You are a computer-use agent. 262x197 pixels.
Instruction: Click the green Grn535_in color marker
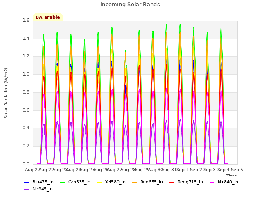point(62,182)
